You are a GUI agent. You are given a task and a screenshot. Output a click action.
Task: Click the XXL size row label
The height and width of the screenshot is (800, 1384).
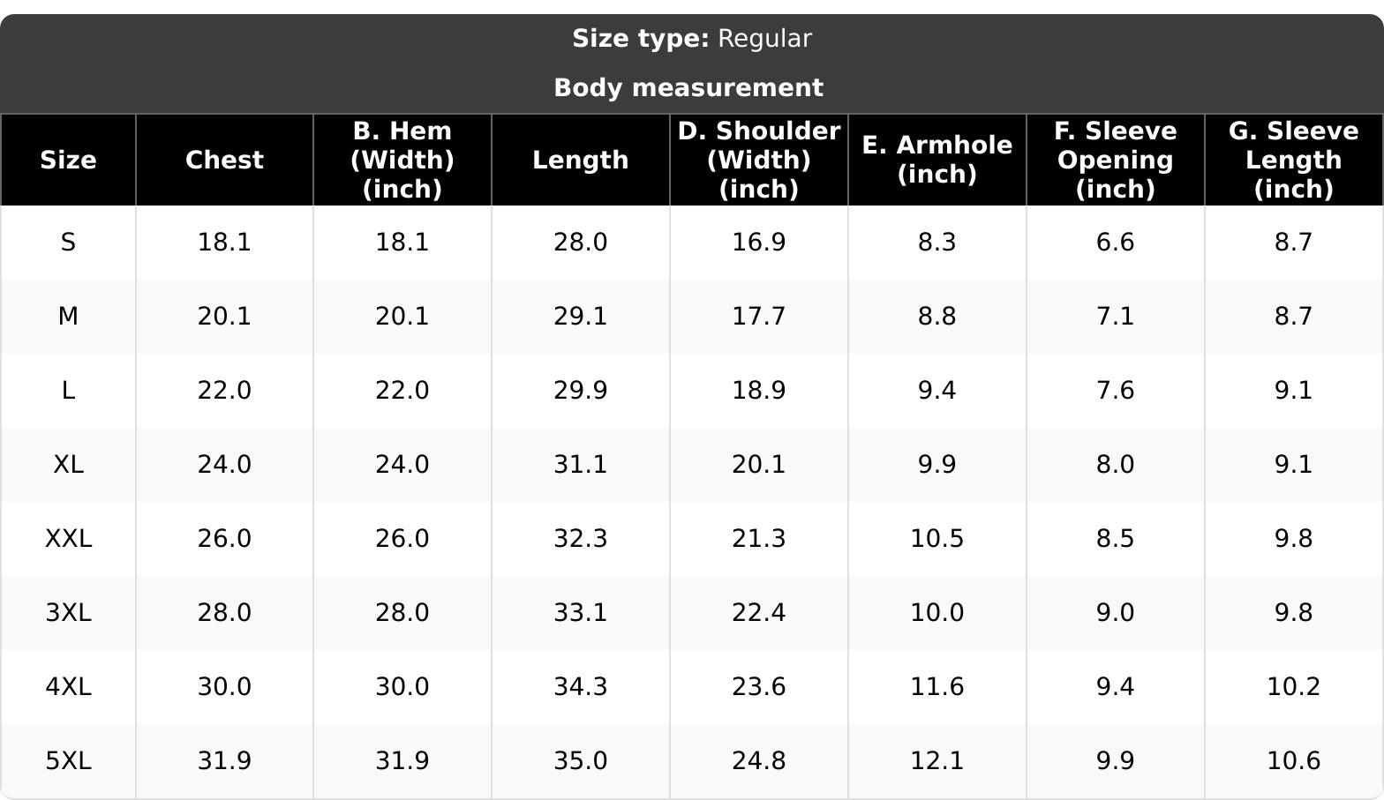click(68, 538)
